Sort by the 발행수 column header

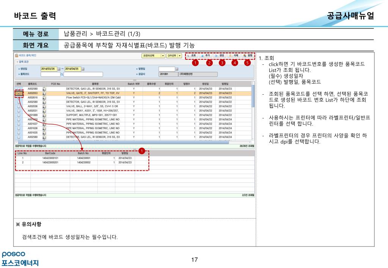tap(187, 84)
